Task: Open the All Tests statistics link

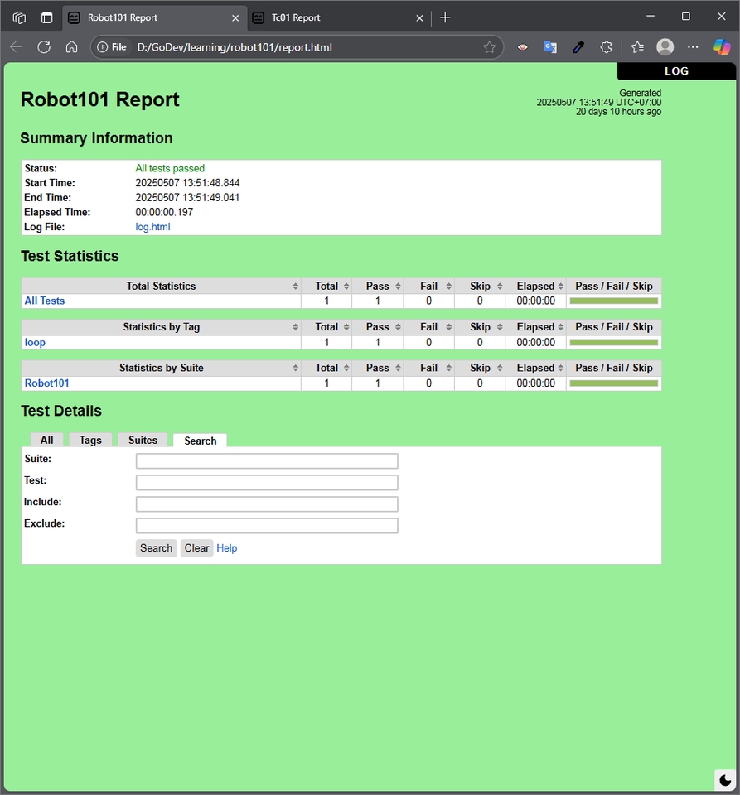Action: (x=45, y=301)
